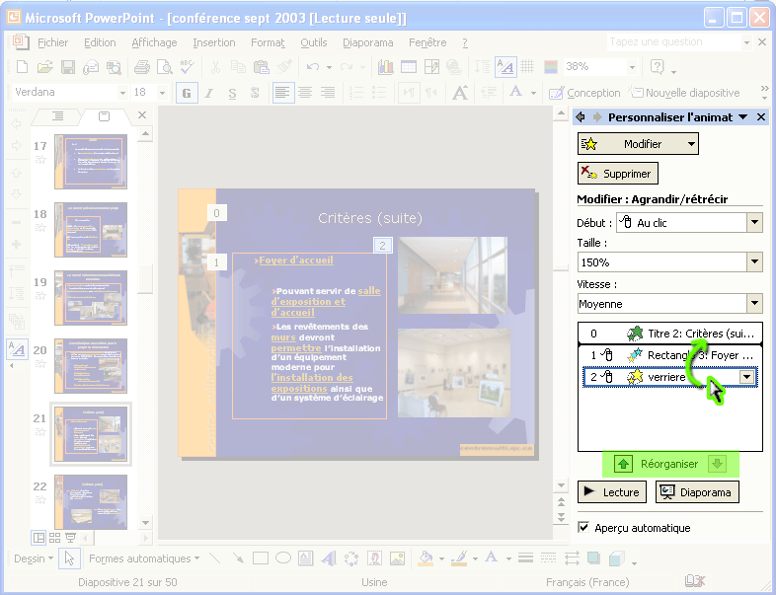Select the ellipse shape drawing tool
776x595 pixels.
point(282,558)
